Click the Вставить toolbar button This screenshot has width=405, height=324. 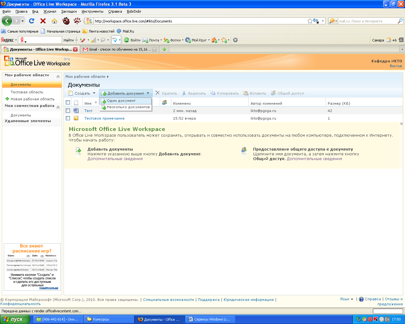click(x=255, y=93)
